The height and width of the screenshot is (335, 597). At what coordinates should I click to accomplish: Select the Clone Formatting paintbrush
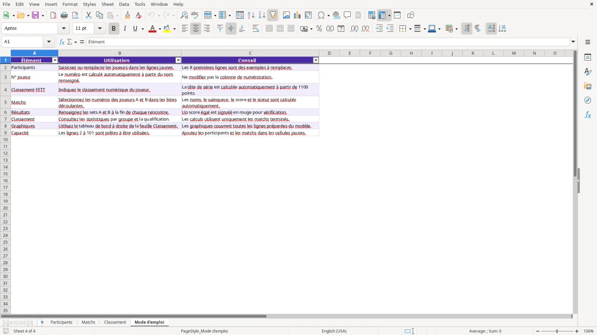[x=128, y=15]
